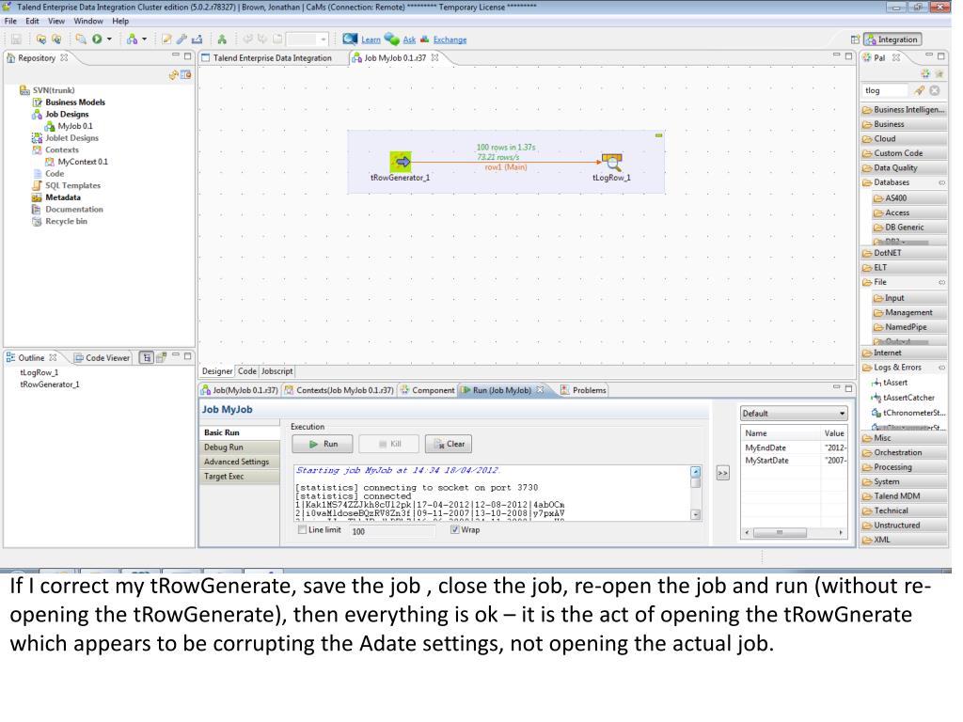Click the Exchange link

450,39
